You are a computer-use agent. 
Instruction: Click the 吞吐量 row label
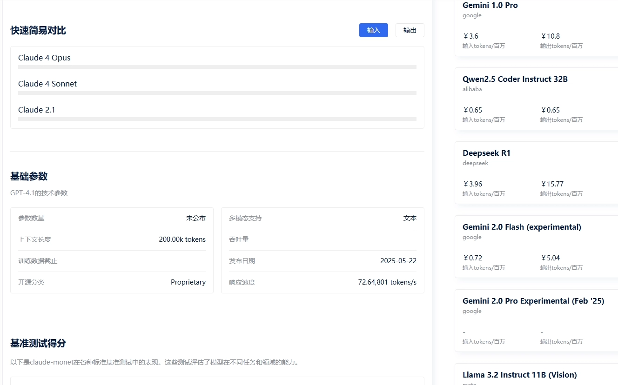[239, 239]
